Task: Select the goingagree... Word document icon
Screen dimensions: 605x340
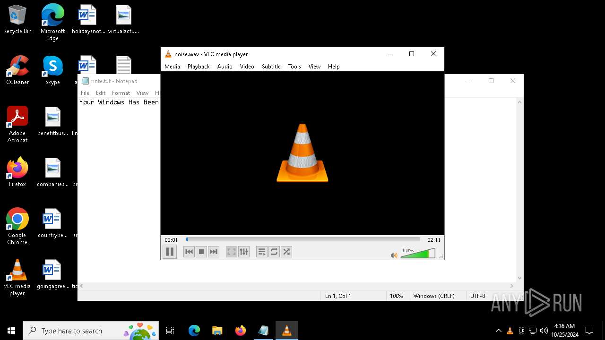Action: pos(52,274)
